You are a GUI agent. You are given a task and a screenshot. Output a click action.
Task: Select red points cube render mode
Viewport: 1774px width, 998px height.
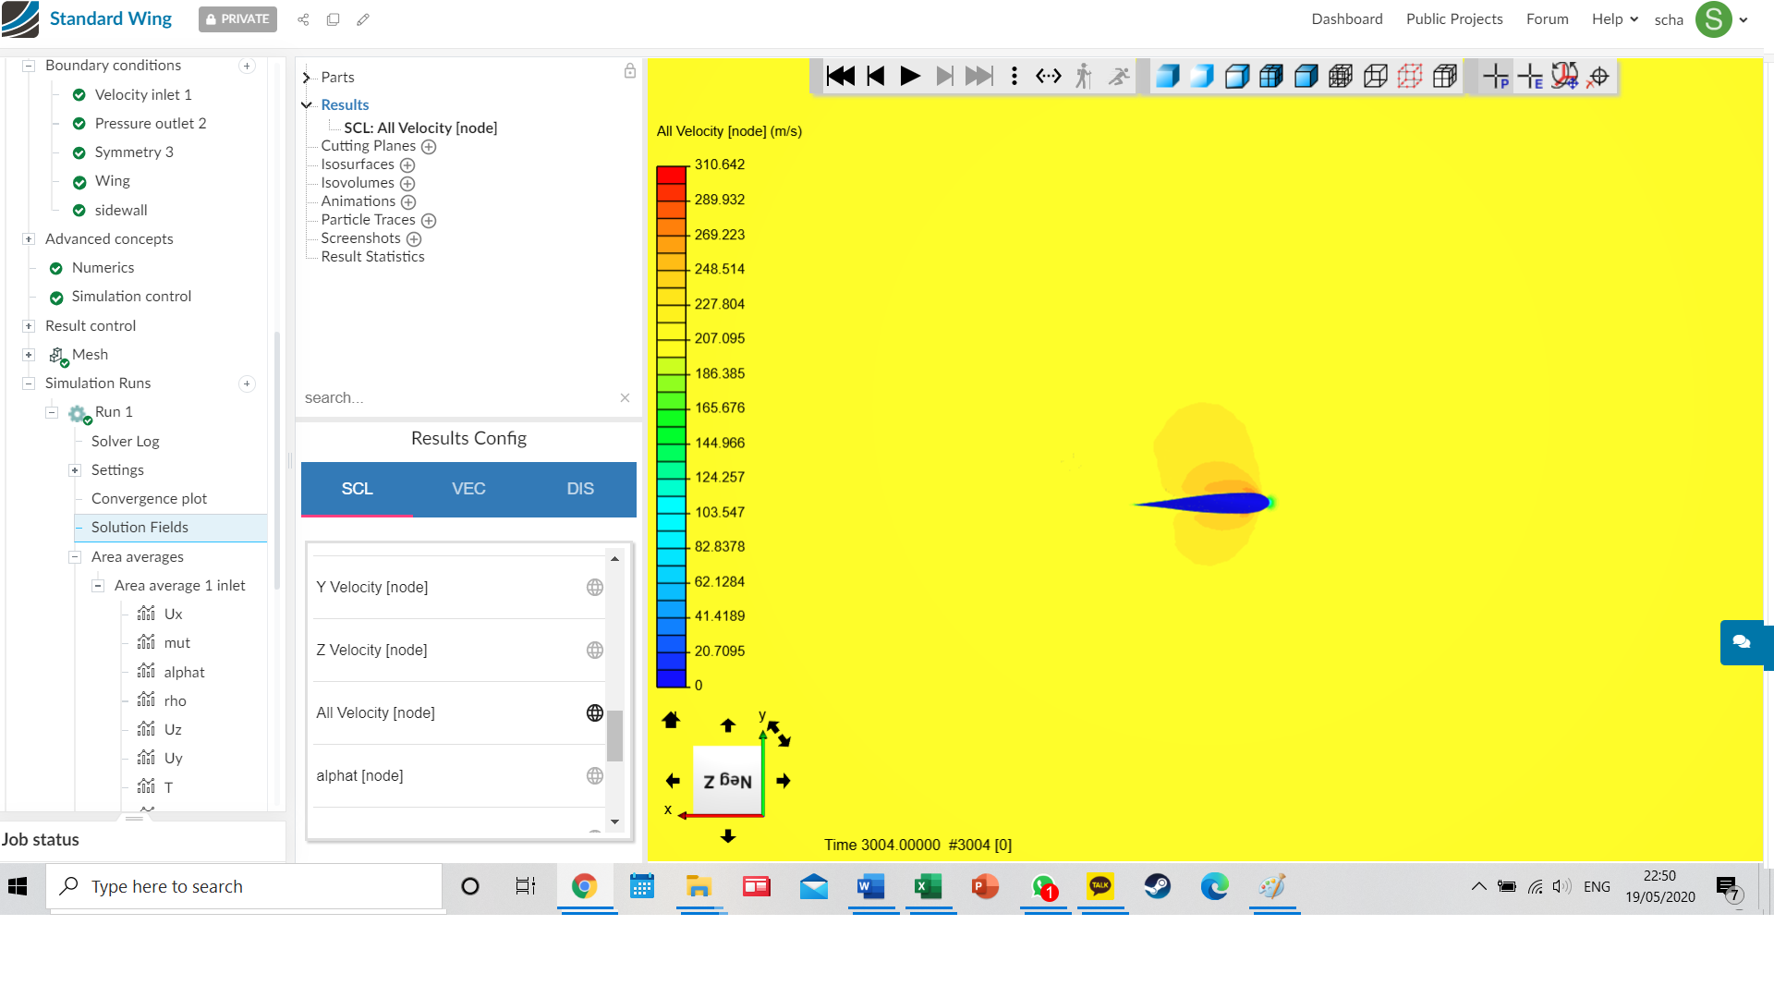pyautogui.click(x=1410, y=77)
